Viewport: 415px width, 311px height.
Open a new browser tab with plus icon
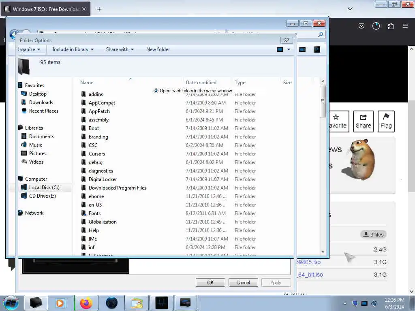(x=99, y=9)
